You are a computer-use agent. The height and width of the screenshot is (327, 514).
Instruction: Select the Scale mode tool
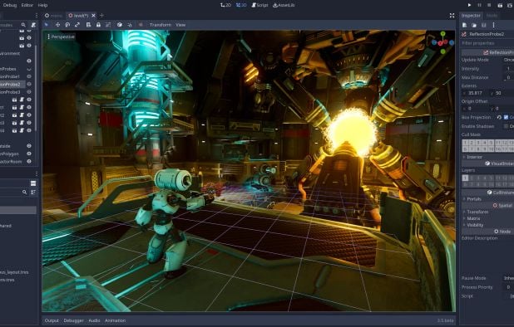[77, 25]
